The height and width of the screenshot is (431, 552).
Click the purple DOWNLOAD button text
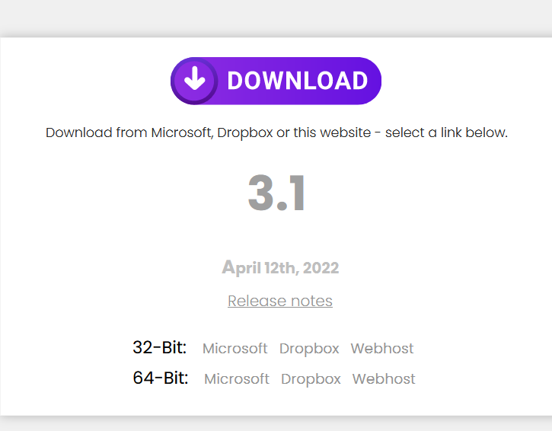(298, 81)
